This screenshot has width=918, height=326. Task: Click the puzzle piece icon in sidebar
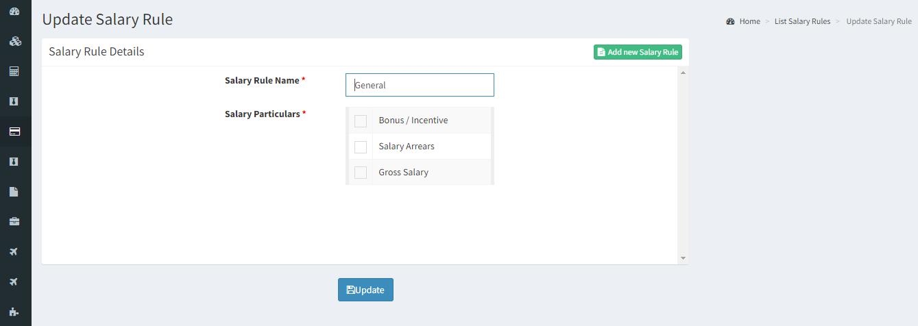coord(14,312)
